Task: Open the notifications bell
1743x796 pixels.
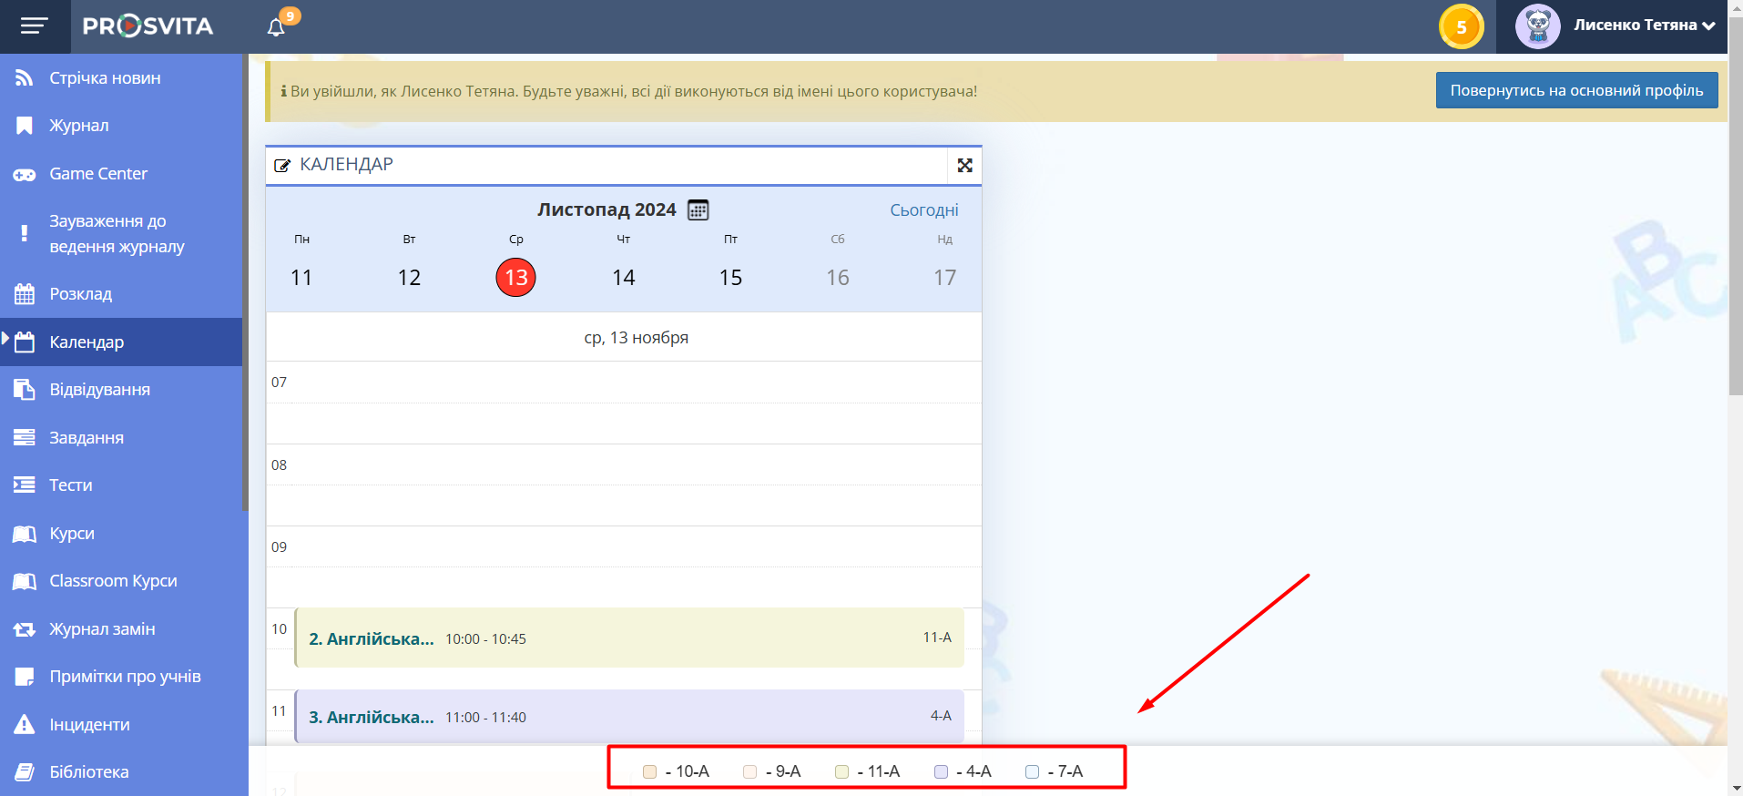Action: click(x=276, y=27)
